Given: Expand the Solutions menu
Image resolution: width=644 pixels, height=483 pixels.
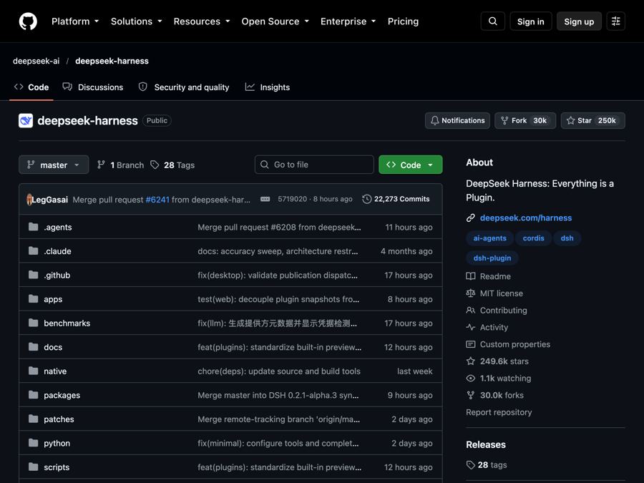Looking at the screenshot, I should 137,21.
